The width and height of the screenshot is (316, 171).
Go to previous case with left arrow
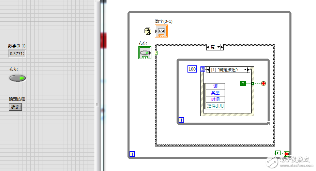(208, 47)
